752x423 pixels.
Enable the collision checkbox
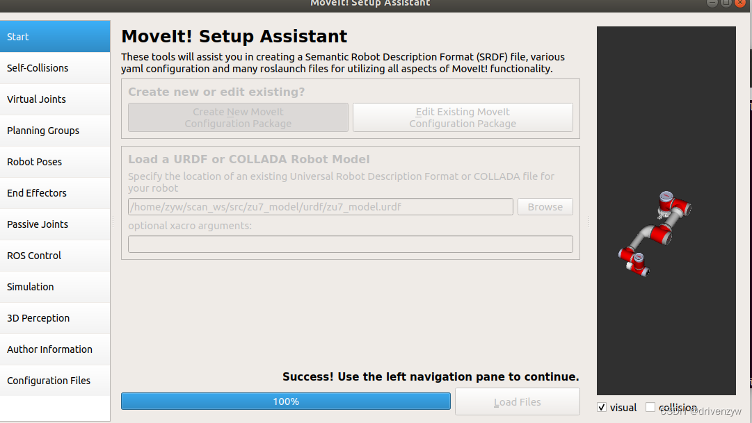click(650, 407)
